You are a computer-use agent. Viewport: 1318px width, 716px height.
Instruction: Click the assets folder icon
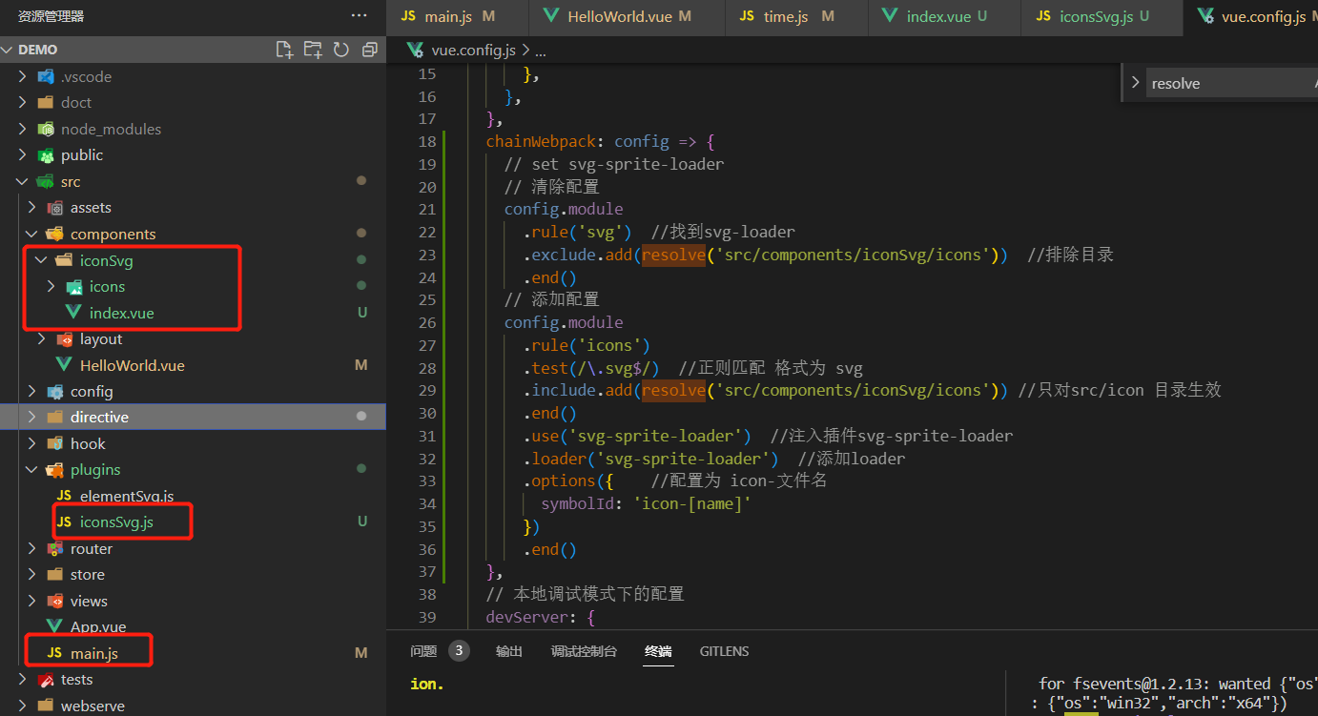[x=54, y=207]
